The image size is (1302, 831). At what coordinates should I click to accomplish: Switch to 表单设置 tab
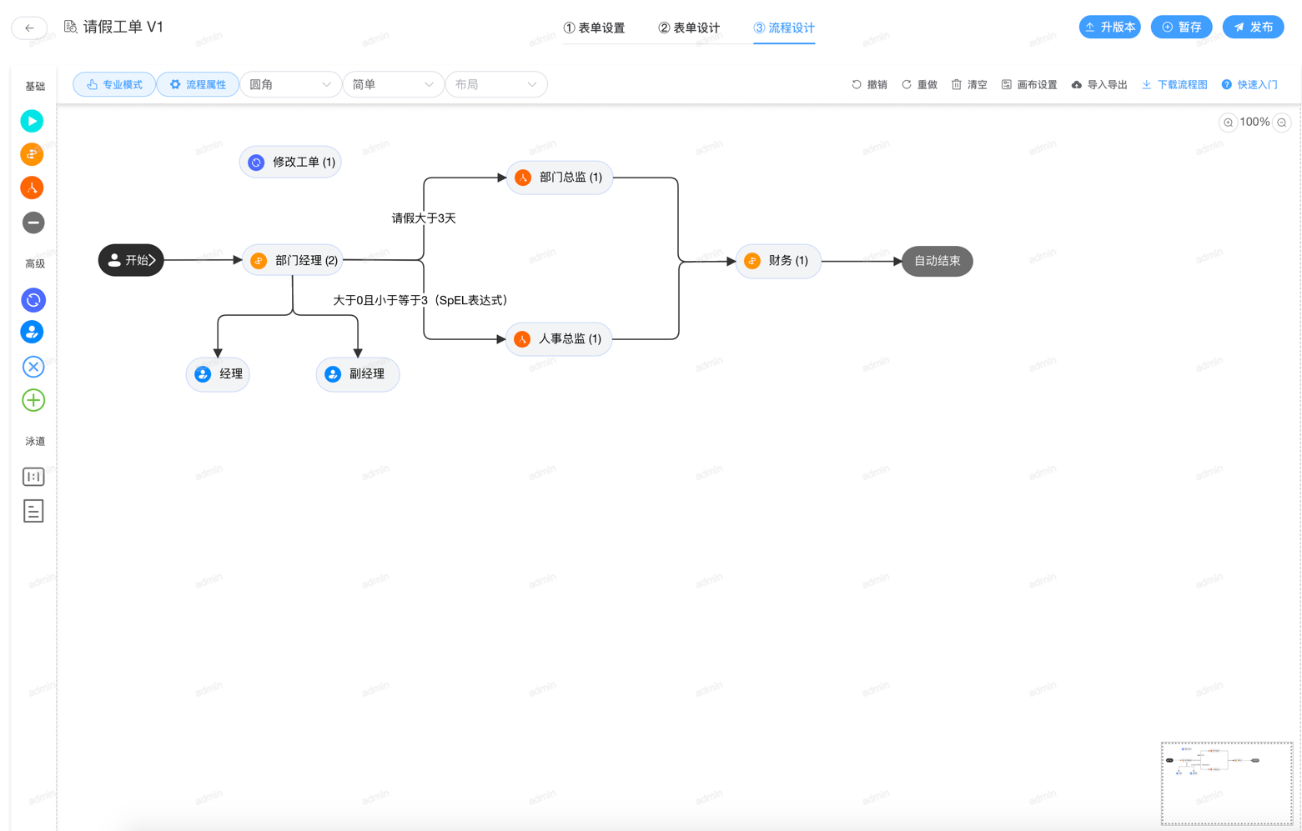(x=594, y=28)
